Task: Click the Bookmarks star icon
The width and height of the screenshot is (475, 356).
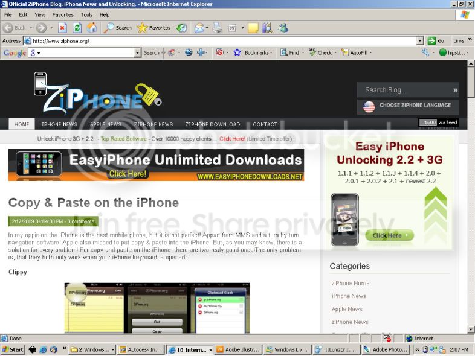Action: coord(237,52)
